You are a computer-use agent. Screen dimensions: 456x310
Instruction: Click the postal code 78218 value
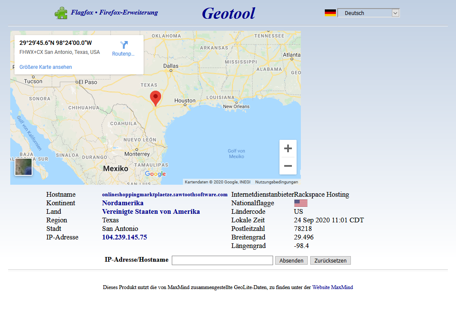tap(303, 229)
